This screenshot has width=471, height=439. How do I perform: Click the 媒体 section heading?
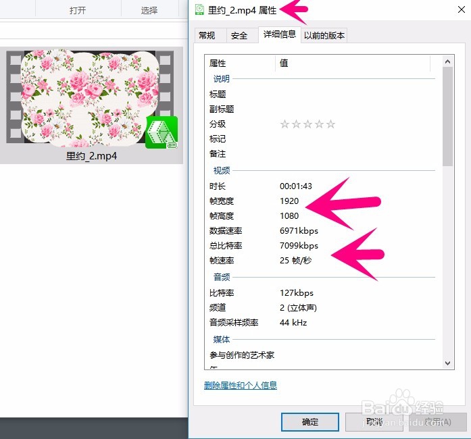pos(222,339)
